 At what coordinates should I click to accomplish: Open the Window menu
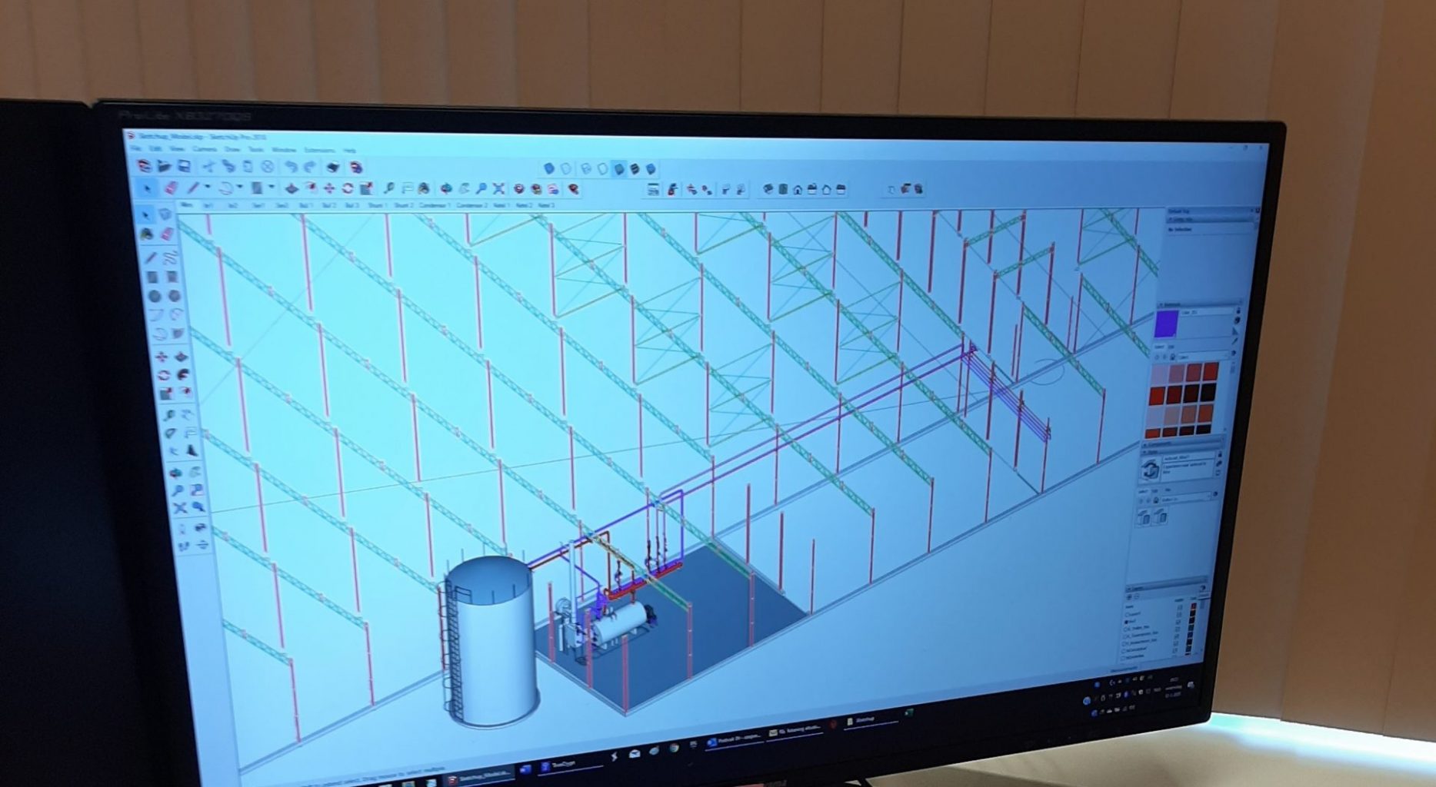click(284, 149)
